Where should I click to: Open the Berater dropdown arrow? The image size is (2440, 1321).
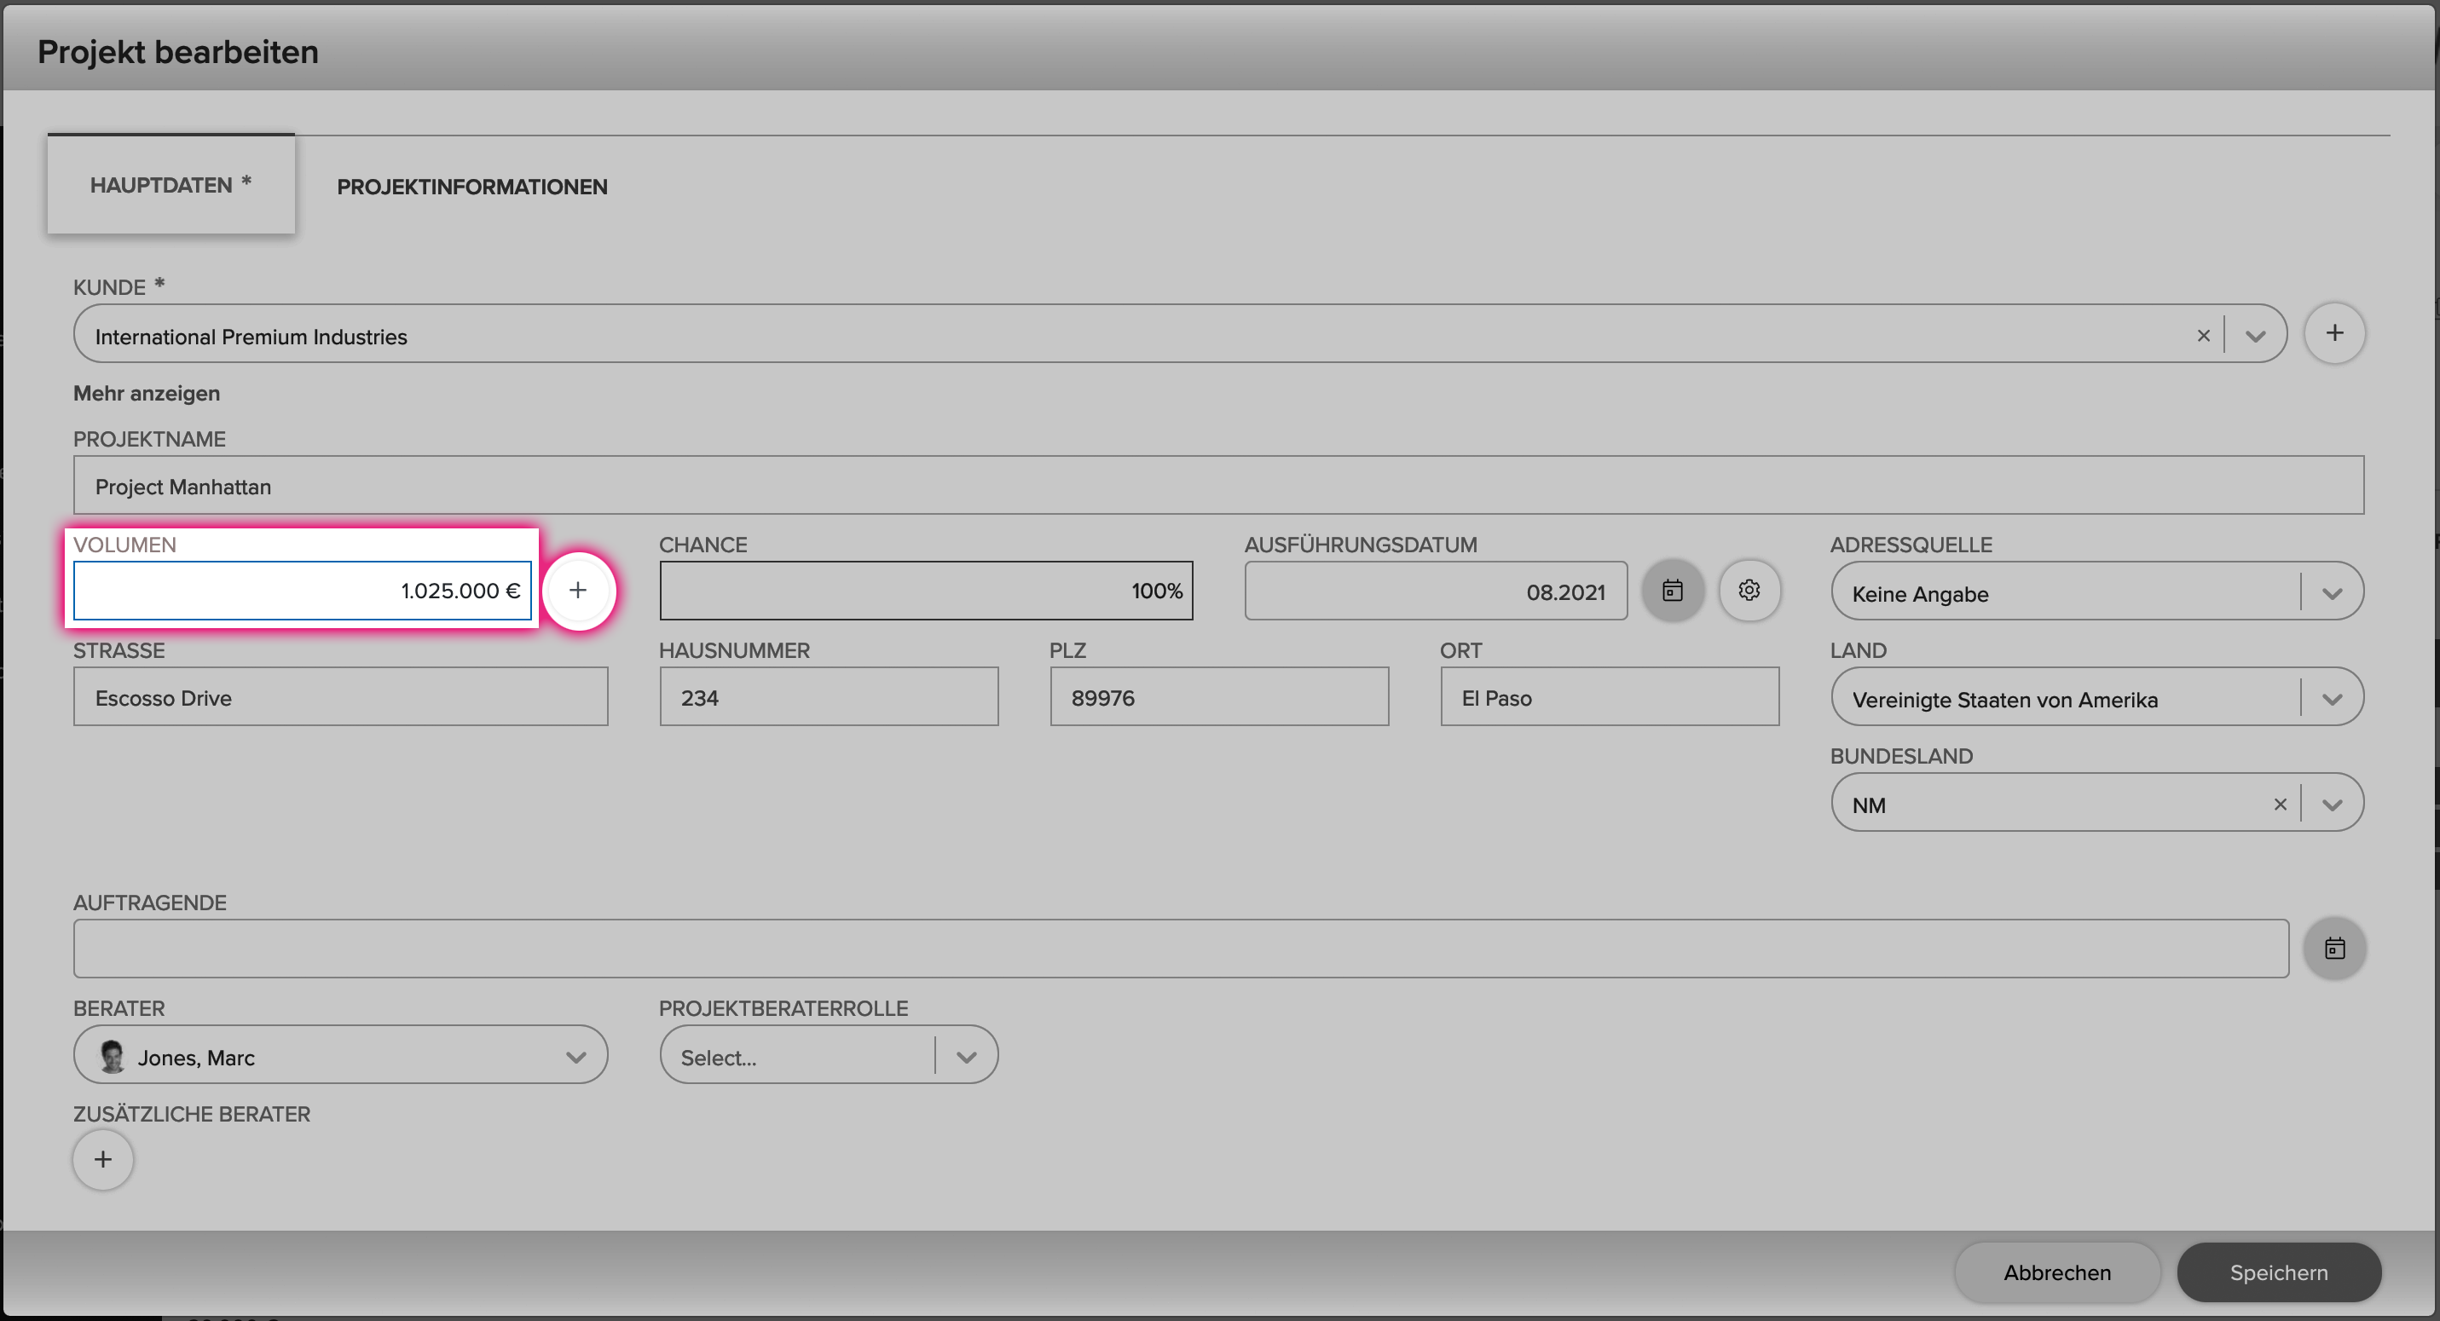point(575,1057)
